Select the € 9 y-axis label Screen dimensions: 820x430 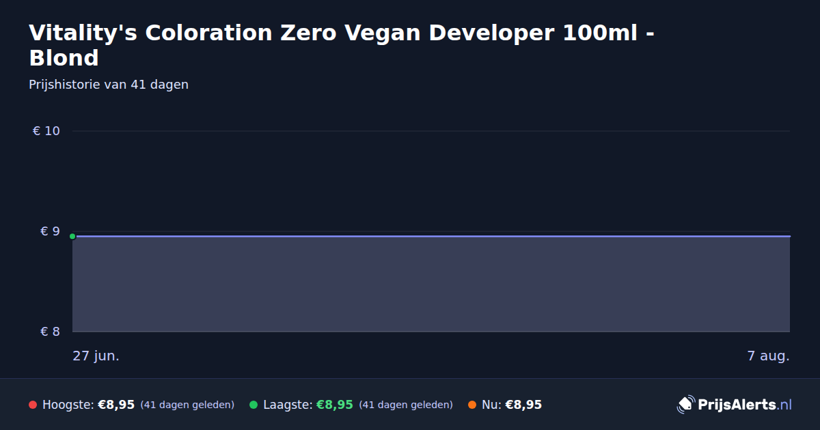[x=51, y=231]
